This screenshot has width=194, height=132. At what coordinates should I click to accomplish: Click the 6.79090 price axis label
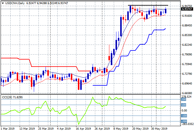(187, 55)
